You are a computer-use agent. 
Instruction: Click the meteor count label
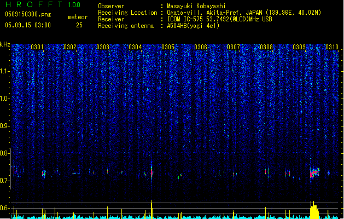click(78, 17)
